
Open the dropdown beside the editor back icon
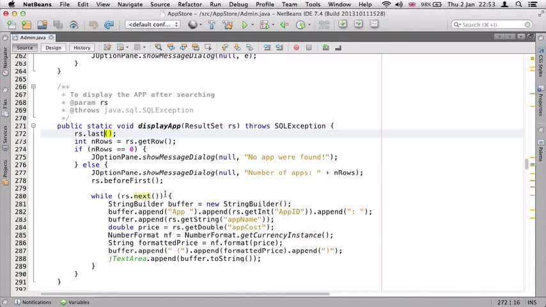tap(127, 47)
